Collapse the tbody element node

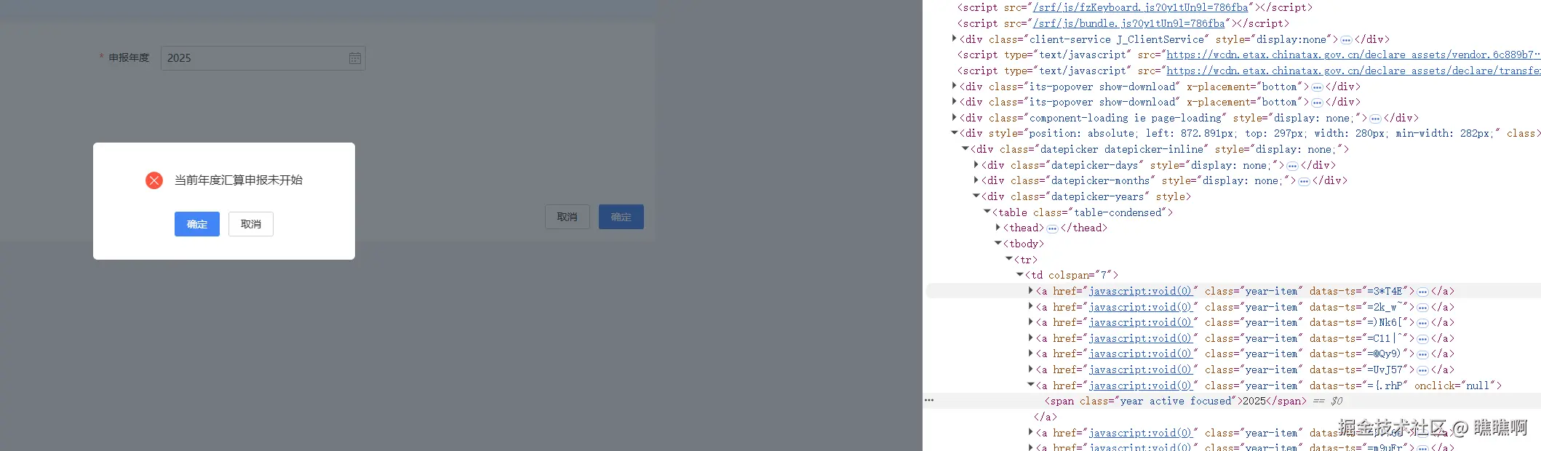(998, 244)
